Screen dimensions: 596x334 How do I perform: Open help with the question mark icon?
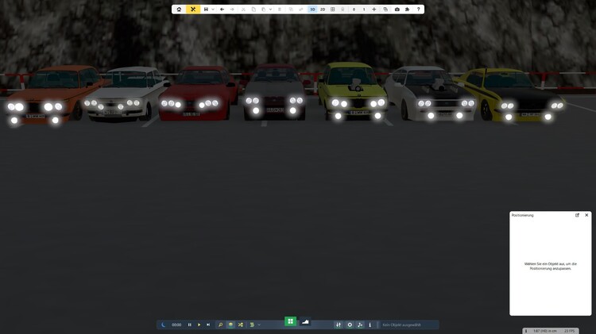coord(419,9)
